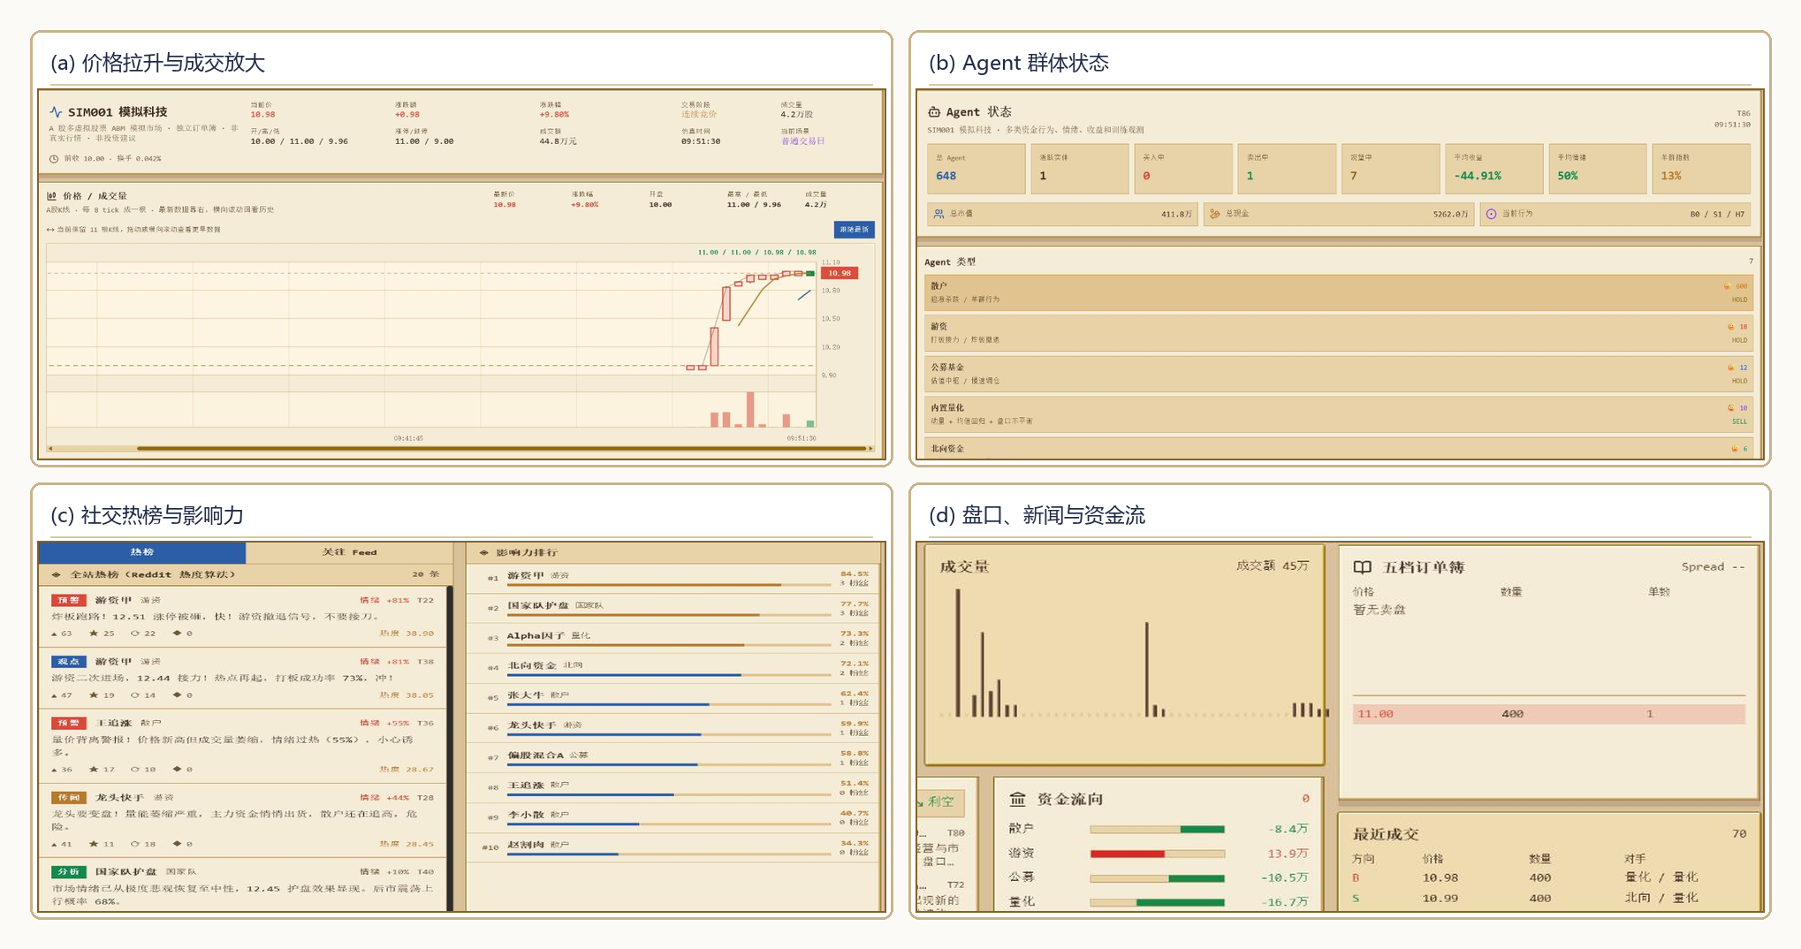Click the -16.7万 value in the 量化 row
The height and width of the screenshot is (949, 1801).
(x=1284, y=902)
